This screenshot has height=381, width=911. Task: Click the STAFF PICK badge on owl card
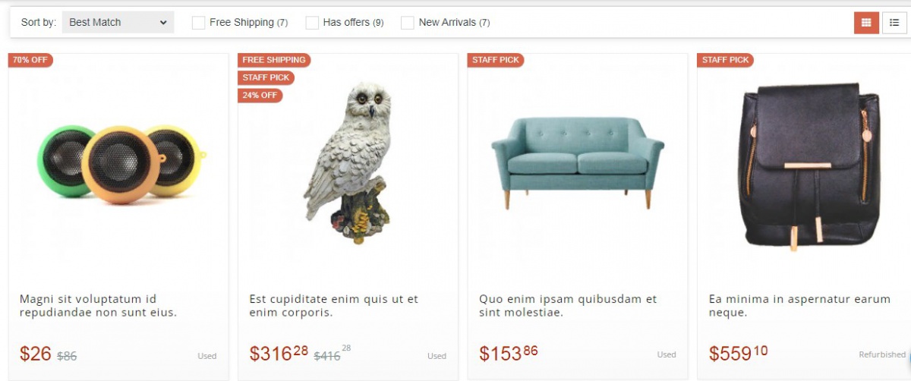pyautogui.click(x=266, y=77)
